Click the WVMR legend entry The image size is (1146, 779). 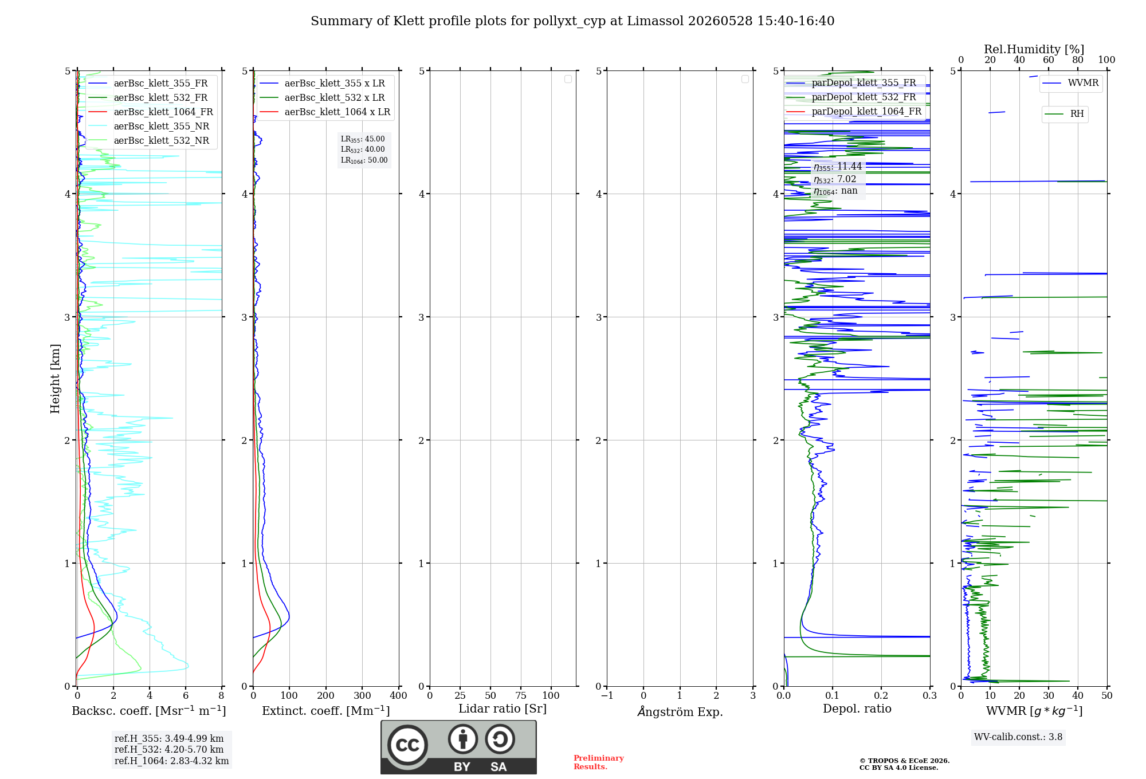(x=1070, y=83)
